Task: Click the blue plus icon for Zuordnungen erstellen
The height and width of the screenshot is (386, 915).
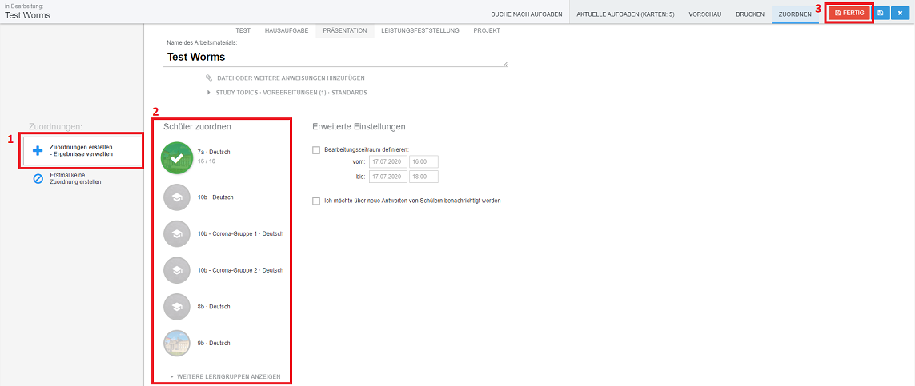Action: click(x=38, y=151)
